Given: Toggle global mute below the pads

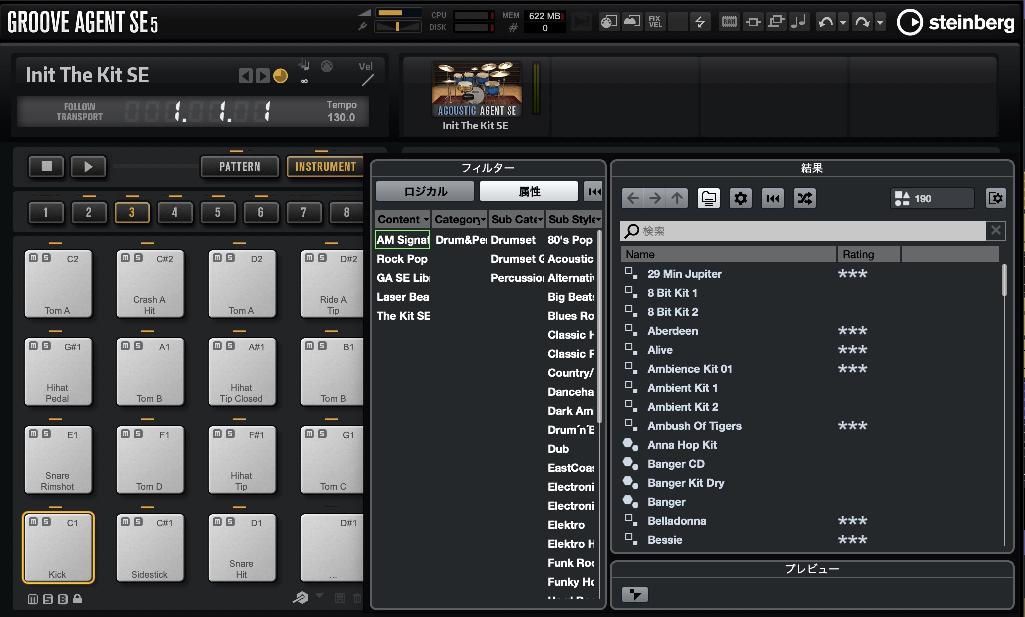Looking at the screenshot, I should coord(33,599).
